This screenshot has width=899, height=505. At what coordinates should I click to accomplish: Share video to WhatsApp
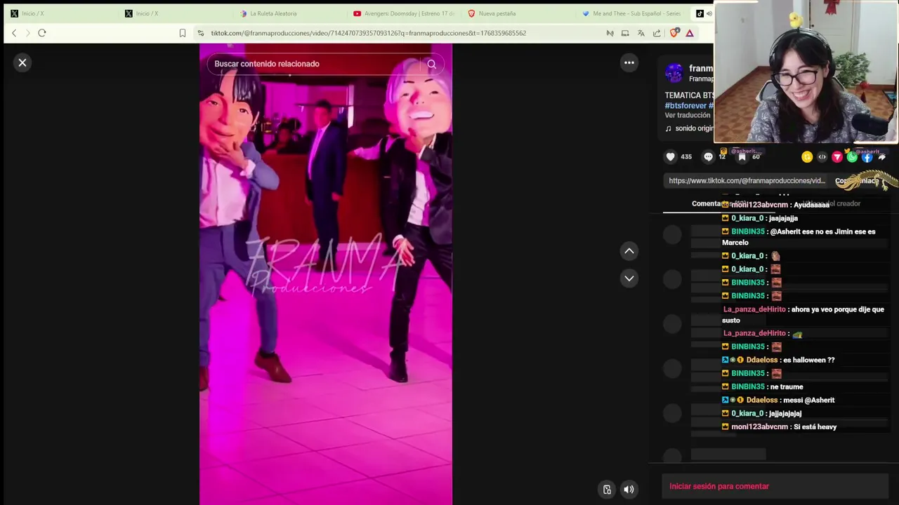click(x=852, y=157)
